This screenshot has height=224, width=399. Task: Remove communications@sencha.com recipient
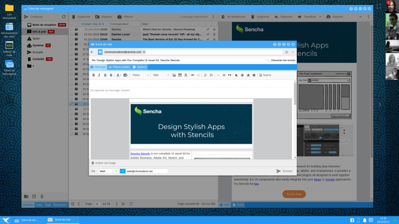coord(144,52)
